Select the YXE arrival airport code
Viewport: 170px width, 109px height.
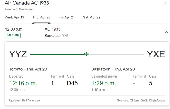[x=156, y=54]
